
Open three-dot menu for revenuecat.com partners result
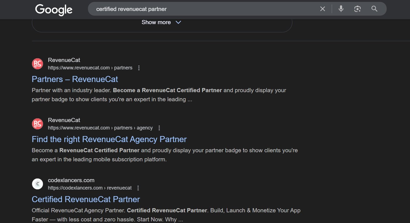(139, 68)
